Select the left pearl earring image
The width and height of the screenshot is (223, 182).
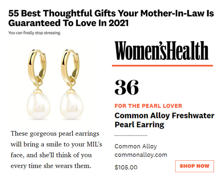(38, 84)
